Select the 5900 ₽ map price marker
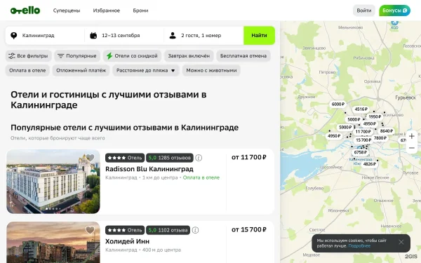This screenshot has width=421, height=263. [345, 127]
